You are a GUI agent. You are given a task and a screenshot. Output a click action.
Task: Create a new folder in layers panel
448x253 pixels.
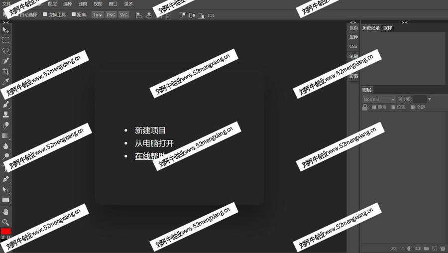point(426,249)
